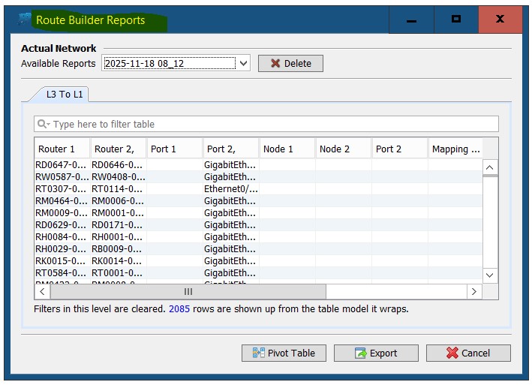
Task: Cancel the Route Builder Reports dialog
Action: click(468, 353)
